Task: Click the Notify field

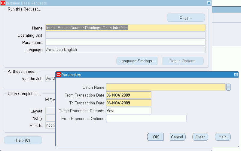Action: (x=50, y=118)
